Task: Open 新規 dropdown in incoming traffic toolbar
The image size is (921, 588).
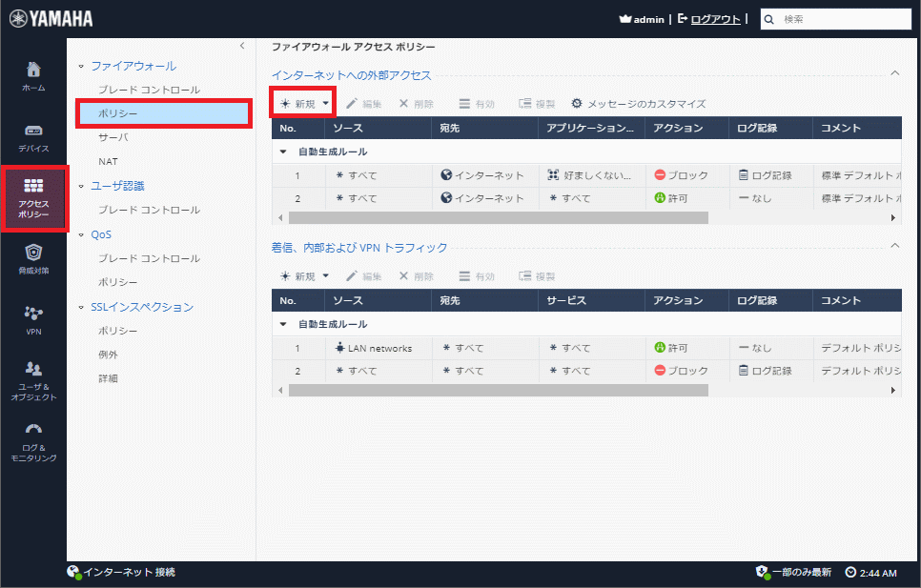Action: click(x=325, y=276)
